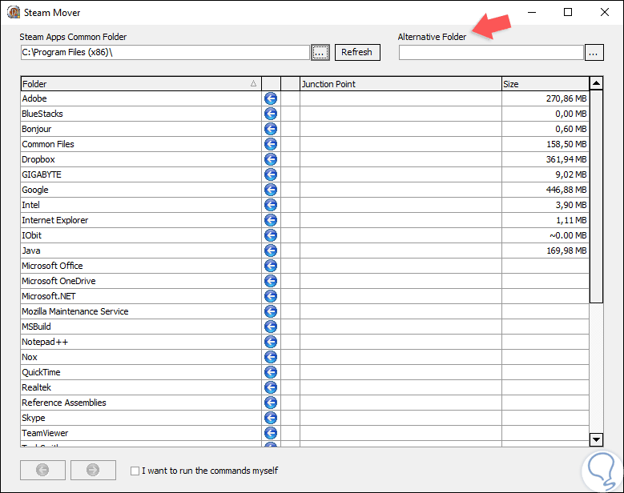Screen dimensions: 624x493
Task: Click the vertical scrollbar thumb
Action: [x=596, y=197]
